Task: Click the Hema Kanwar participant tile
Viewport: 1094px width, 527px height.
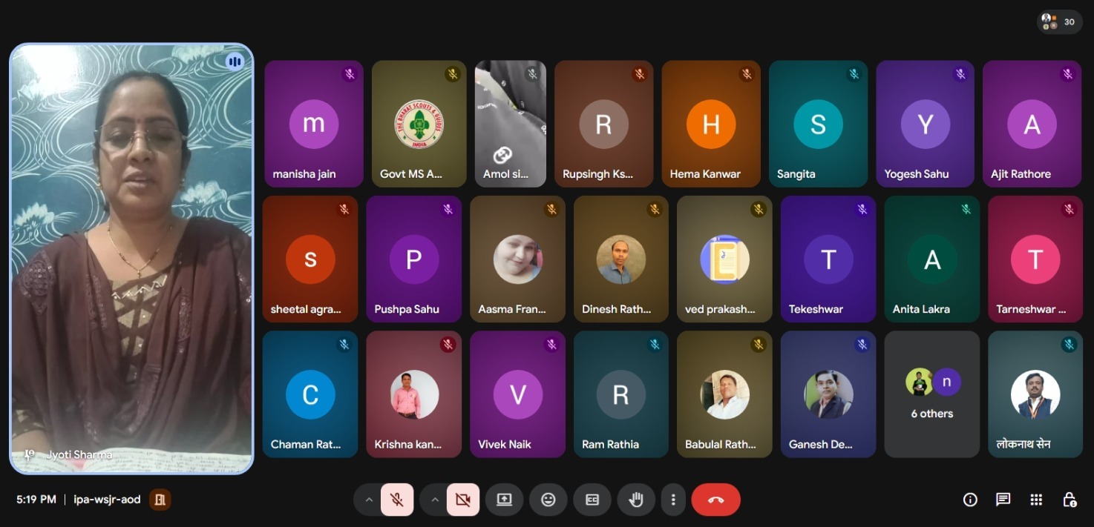Action: 710,124
